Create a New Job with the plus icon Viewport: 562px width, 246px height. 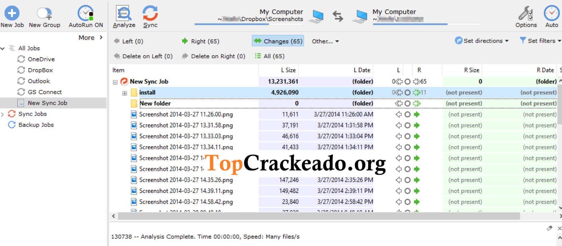12,13
